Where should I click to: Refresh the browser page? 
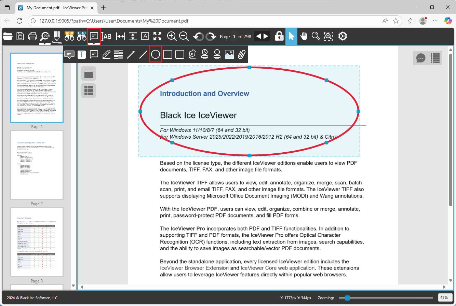(x=20, y=21)
